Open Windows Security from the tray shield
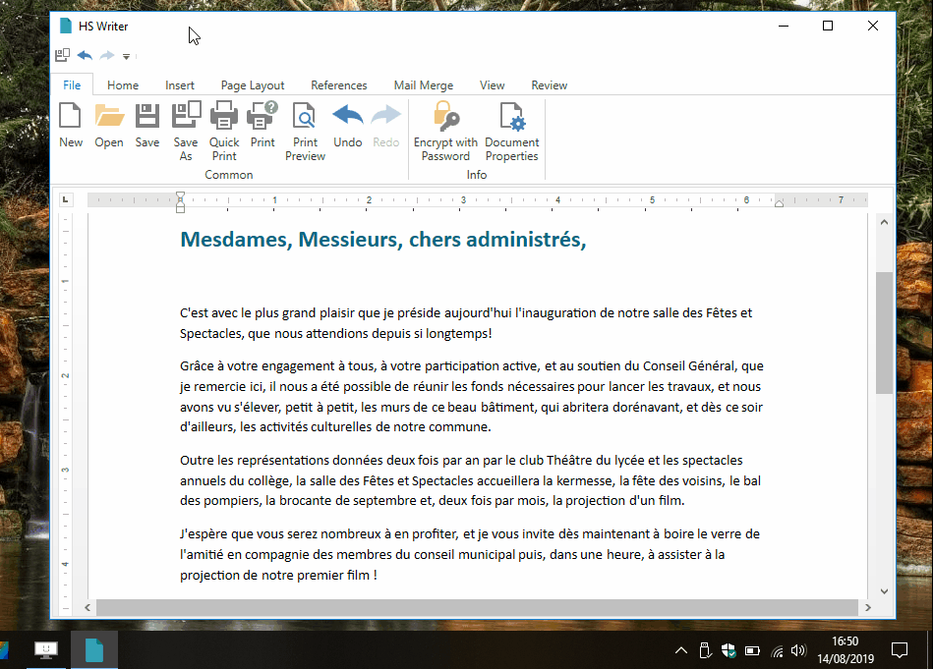 (x=729, y=650)
